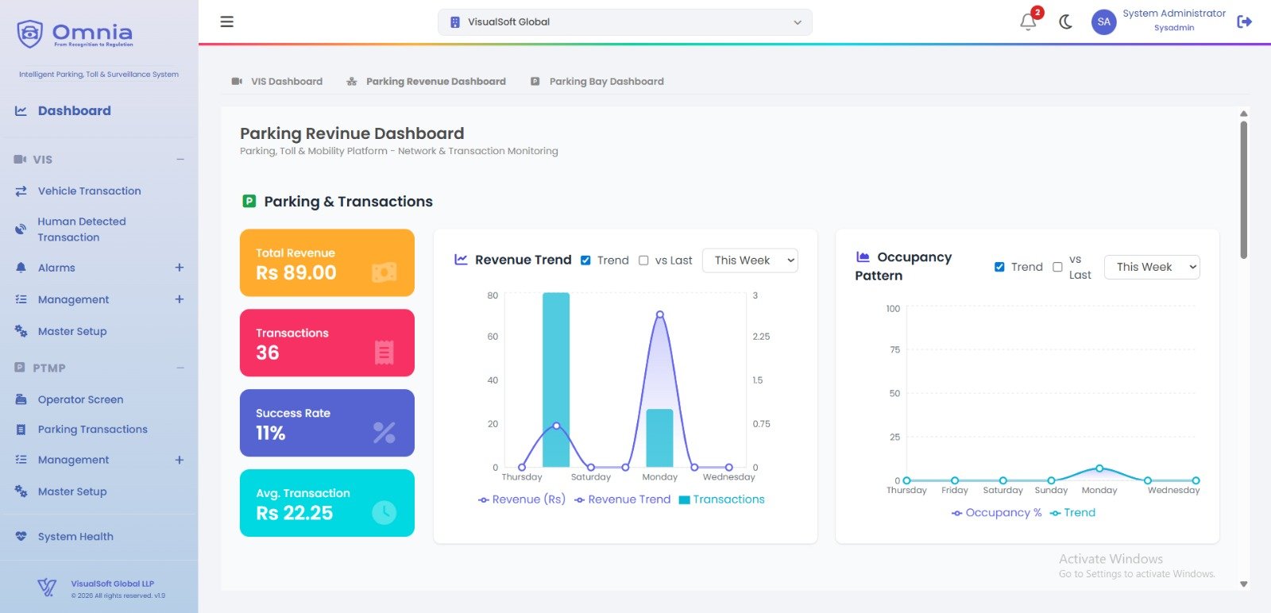Screen dimensions: 1271x613
Task: Click Monday occupancy data point
Action: [1099, 468]
